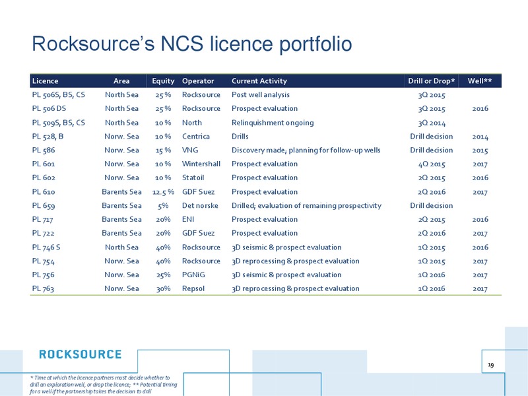The image size is (528, 396).
Task: Select licence cell "PL 528, B"
Action: pyautogui.click(x=48, y=137)
